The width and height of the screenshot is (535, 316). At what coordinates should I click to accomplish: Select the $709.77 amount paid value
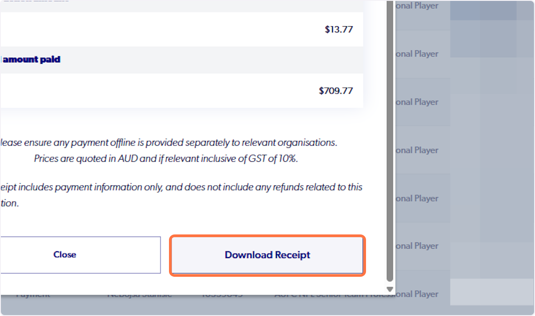335,90
